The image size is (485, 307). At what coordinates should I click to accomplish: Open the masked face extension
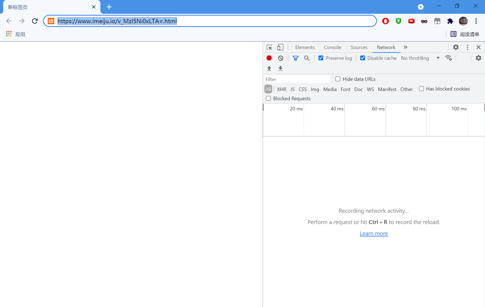pos(424,21)
